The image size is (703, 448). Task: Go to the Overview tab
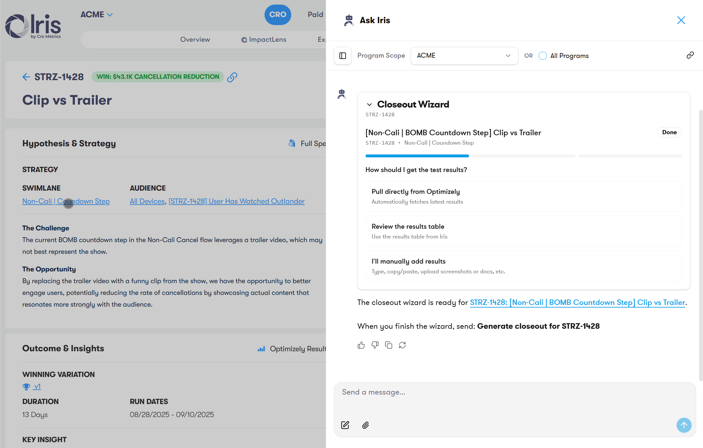195,40
